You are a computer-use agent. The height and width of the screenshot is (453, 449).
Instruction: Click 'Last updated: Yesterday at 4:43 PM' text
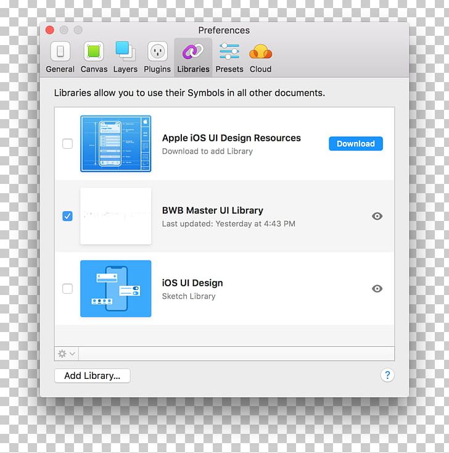point(229,223)
